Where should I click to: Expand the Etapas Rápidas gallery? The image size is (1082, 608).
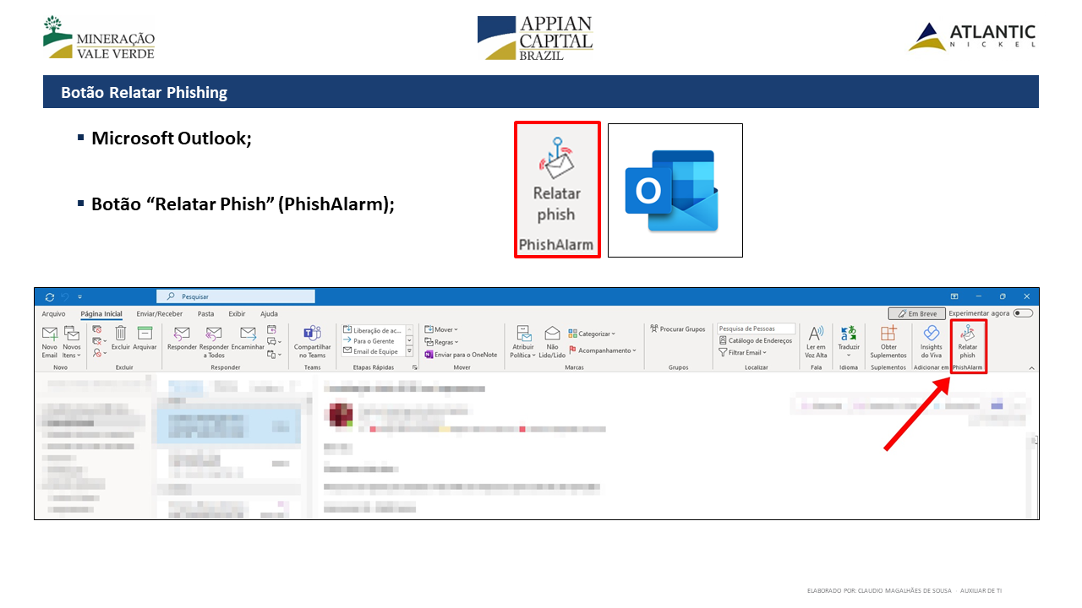(410, 351)
